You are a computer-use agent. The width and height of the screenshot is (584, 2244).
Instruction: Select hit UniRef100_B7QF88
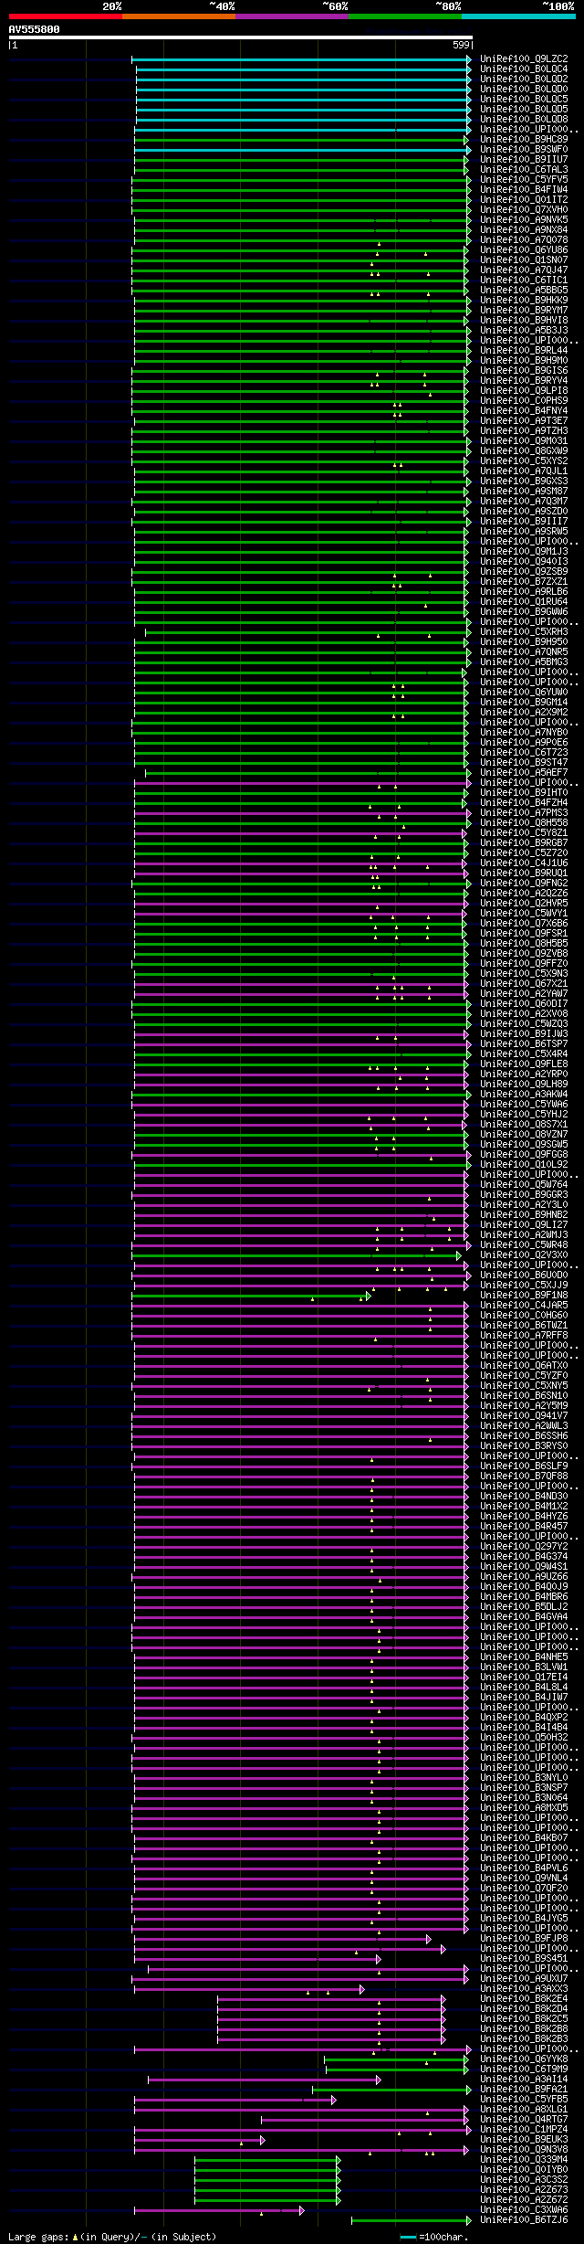pos(524,1477)
